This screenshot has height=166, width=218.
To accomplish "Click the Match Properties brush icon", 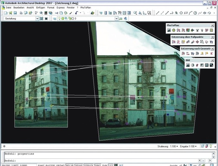I will click(x=71, y=13).
